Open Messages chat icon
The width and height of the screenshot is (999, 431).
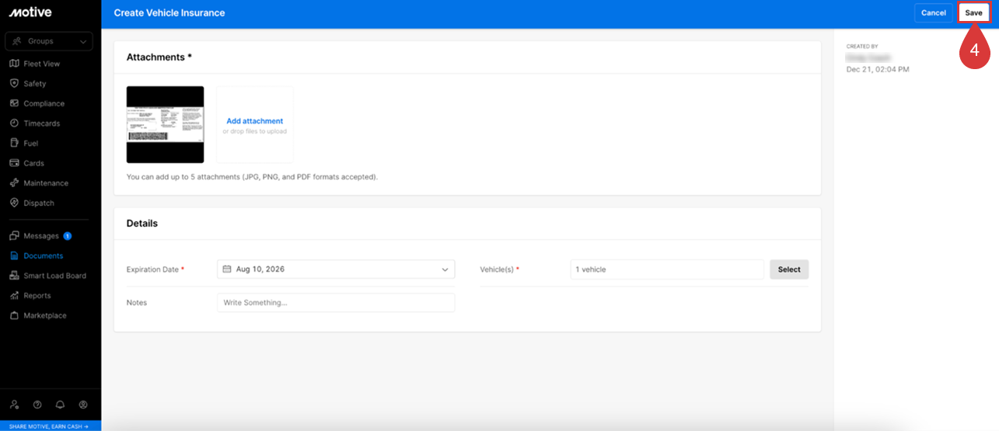point(14,236)
